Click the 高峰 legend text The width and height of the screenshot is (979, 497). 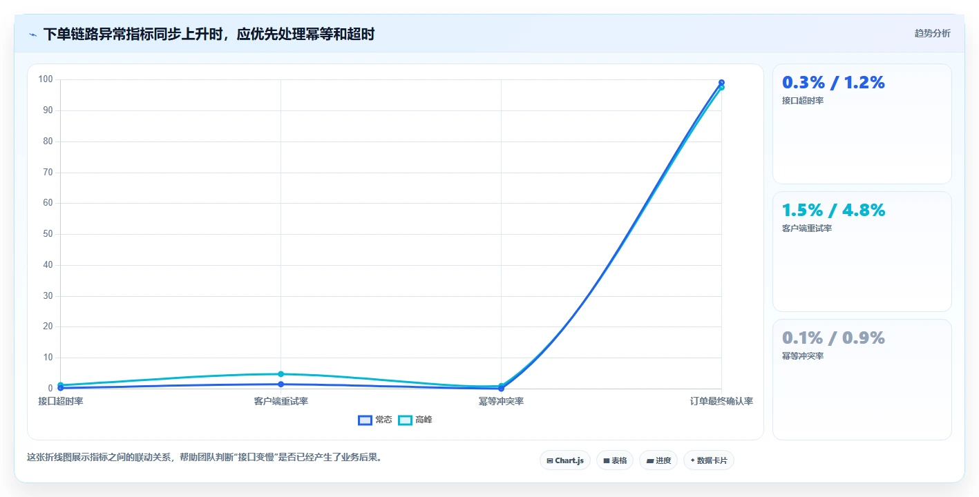[x=424, y=420]
